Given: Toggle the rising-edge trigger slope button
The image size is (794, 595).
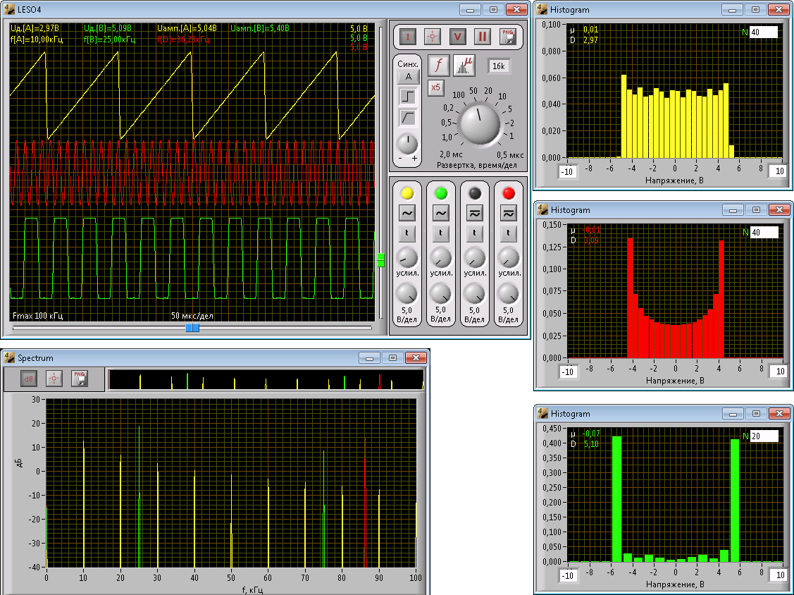Looking at the screenshot, I should [x=408, y=97].
